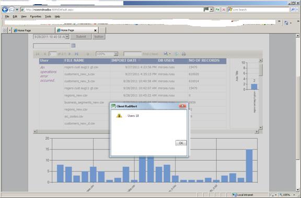Open the Tools menu
Image resolution: width=301 pixels, height=198 pixels.
click(x=48, y=17)
